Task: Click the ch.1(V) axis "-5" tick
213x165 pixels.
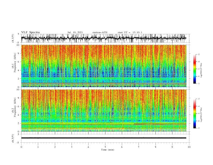Action: (18, 43)
